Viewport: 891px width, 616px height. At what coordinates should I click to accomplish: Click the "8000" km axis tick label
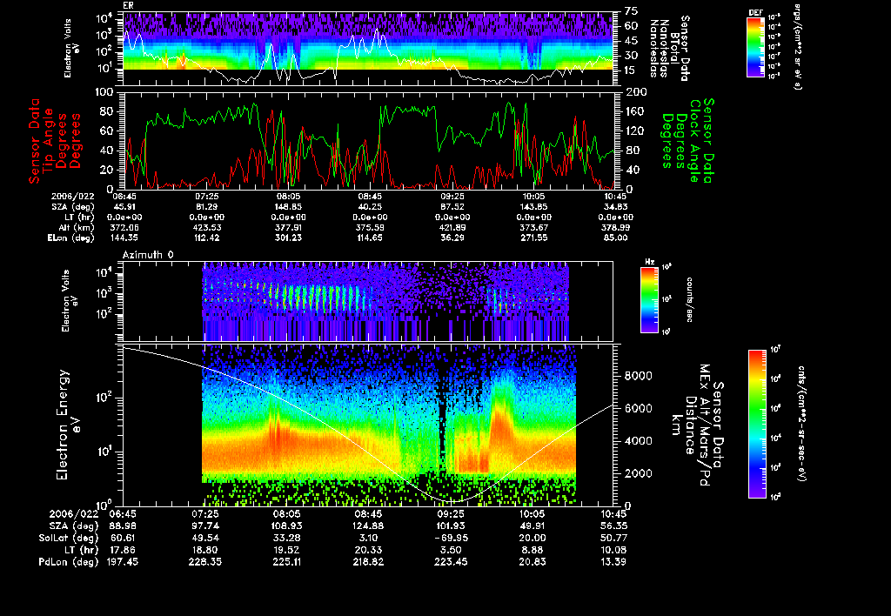click(x=638, y=376)
